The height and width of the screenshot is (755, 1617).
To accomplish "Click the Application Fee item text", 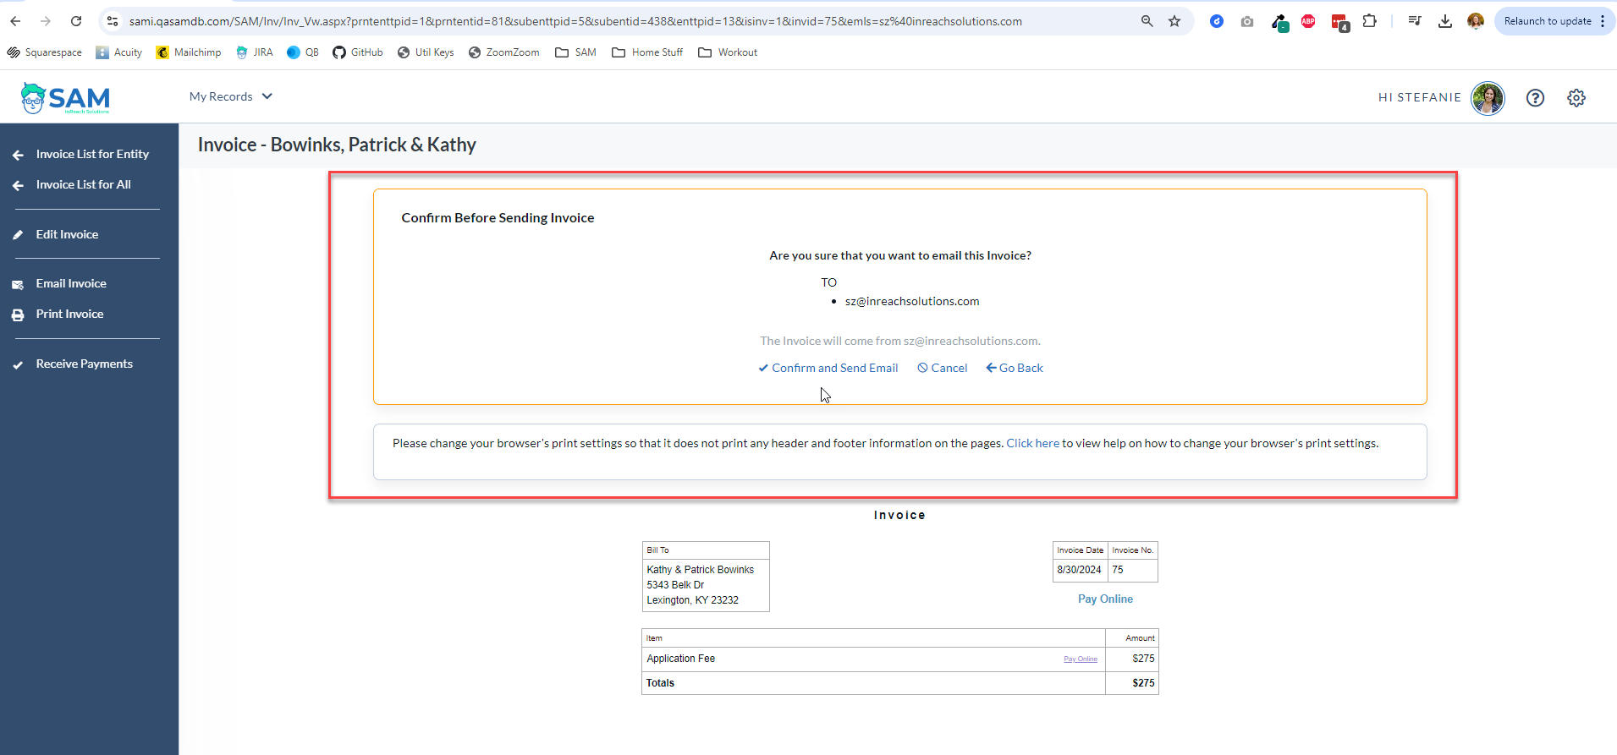I will click(680, 659).
